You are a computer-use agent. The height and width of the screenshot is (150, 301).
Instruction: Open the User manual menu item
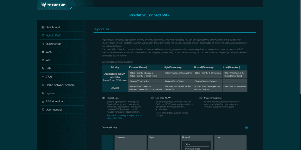pos(53,110)
